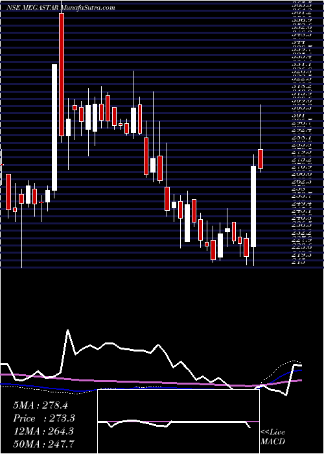The width and height of the screenshot is (324, 454).
Task: Click the 262.5 price axis label
Action: 302,181
